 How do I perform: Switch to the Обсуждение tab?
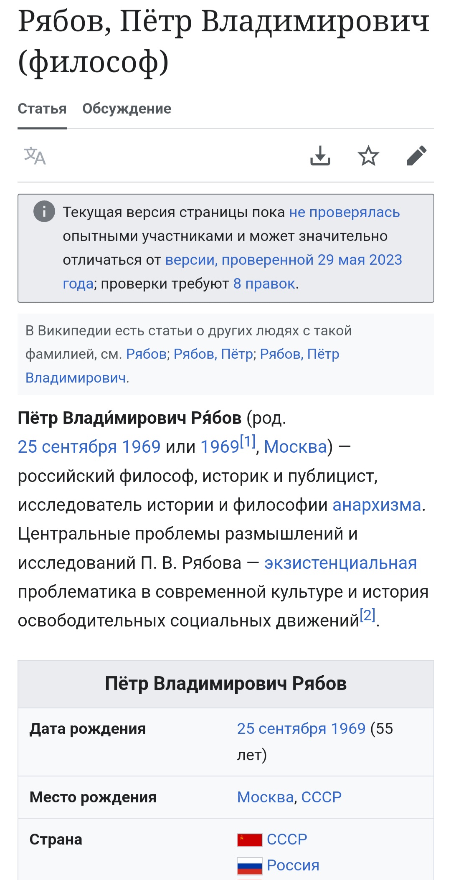[127, 109]
